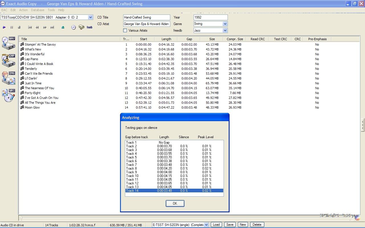Eject the CD with the eject icon
This screenshot has height=228, width=365.
point(63,27)
